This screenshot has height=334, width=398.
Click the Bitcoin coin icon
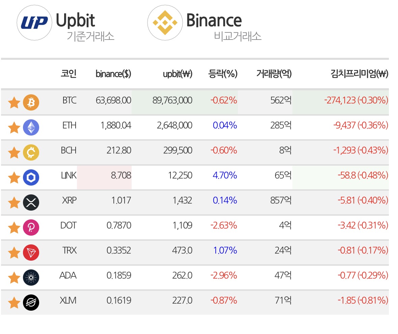point(31,102)
